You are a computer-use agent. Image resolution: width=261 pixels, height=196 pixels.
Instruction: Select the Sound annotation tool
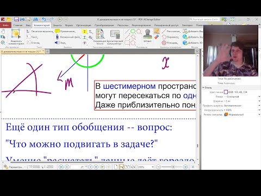60,43
